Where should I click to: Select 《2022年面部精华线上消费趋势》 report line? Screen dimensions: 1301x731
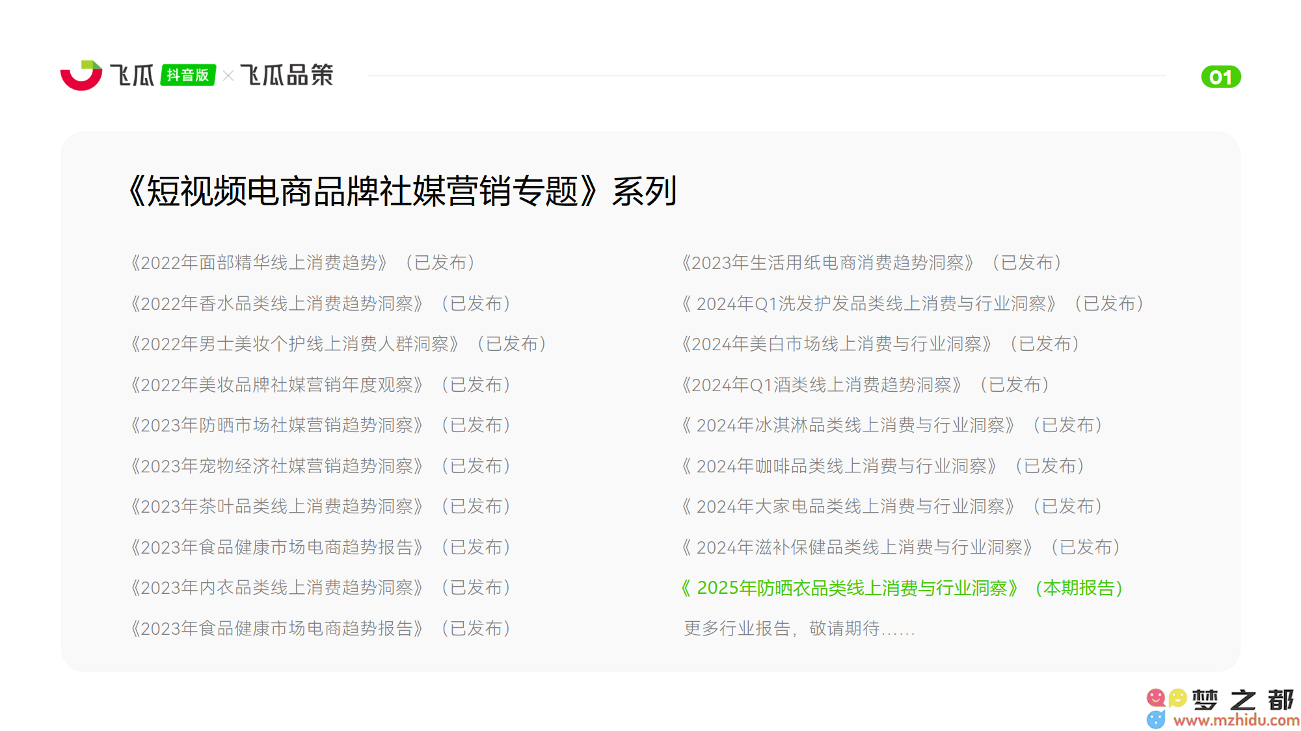(303, 263)
